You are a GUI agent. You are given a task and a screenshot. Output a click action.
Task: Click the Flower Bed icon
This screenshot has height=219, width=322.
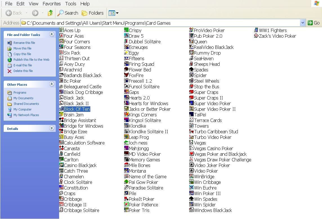[x=126, y=69]
